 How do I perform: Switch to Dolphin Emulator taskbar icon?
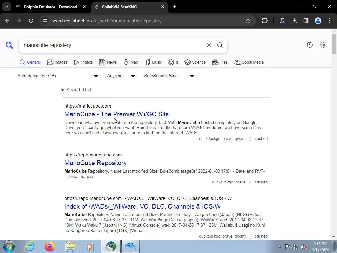[130, 246]
